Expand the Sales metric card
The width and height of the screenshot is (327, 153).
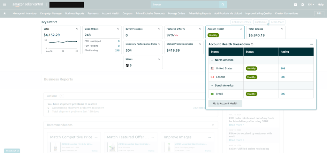[77, 29]
